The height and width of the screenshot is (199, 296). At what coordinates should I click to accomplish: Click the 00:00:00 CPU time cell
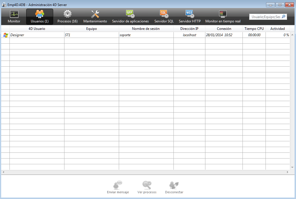coord(254,35)
